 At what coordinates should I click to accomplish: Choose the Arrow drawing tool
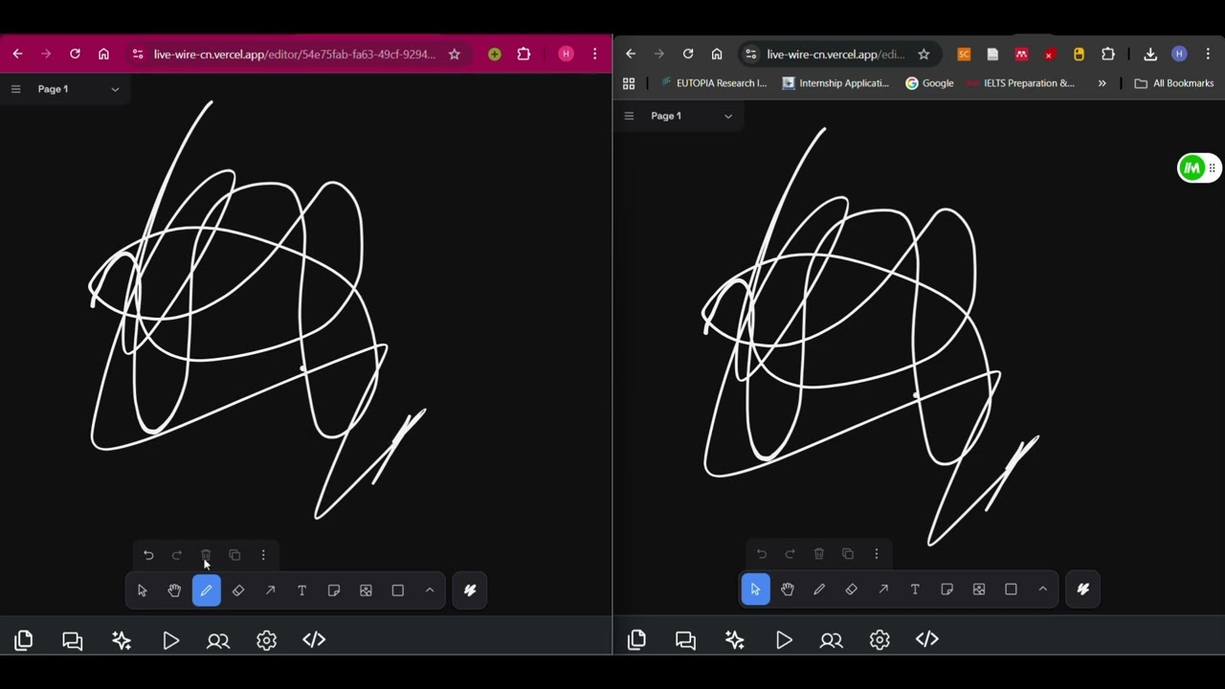pyautogui.click(x=271, y=590)
